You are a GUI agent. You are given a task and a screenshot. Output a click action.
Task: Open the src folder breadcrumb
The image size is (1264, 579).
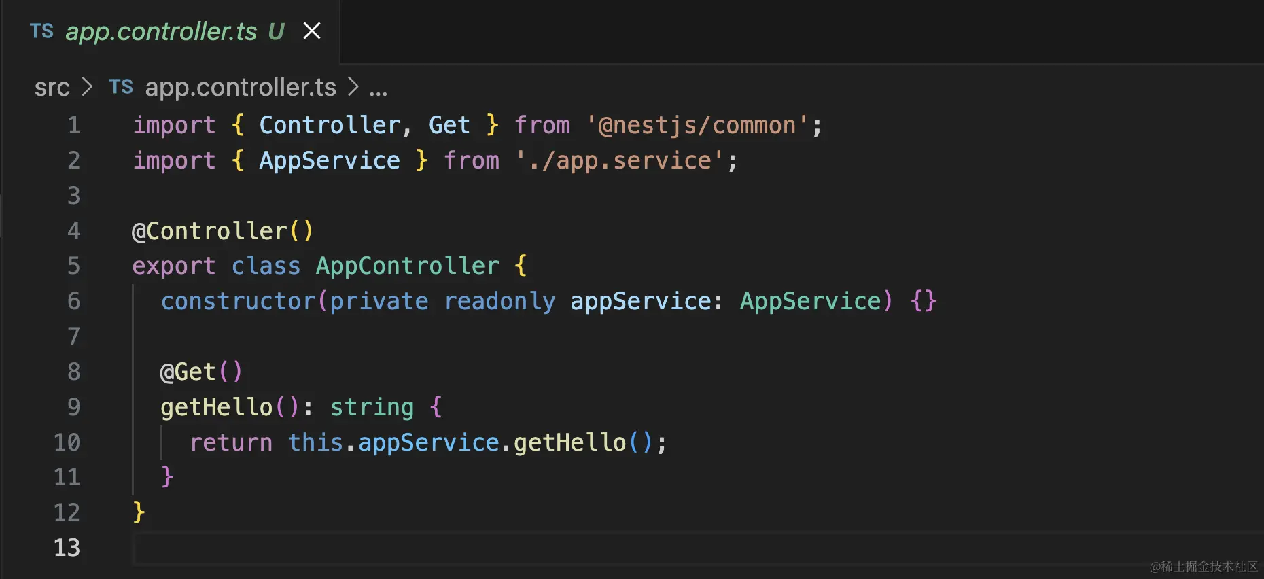tap(52, 88)
